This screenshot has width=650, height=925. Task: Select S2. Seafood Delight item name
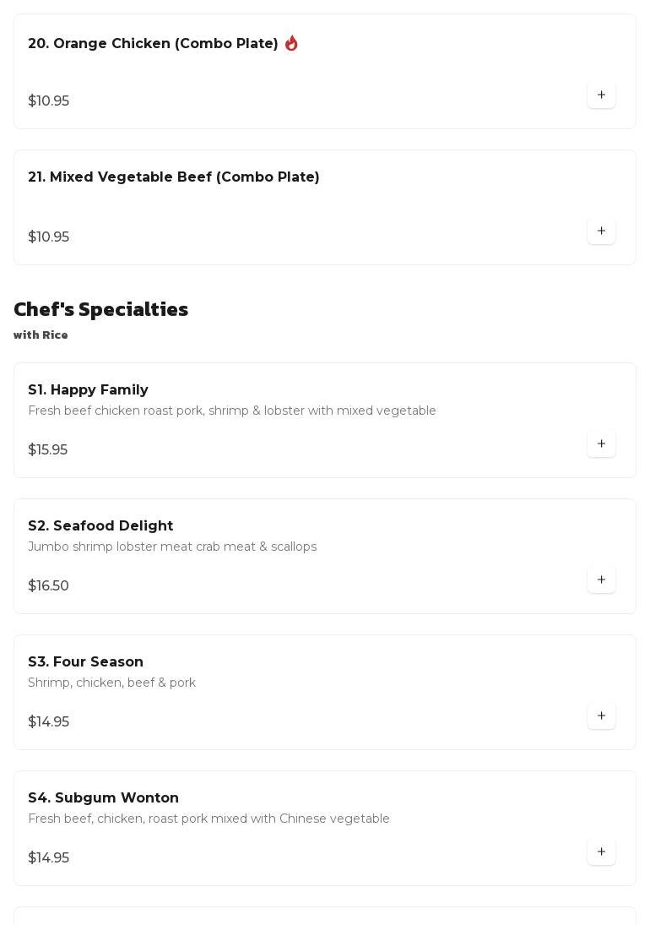click(100, 526)
